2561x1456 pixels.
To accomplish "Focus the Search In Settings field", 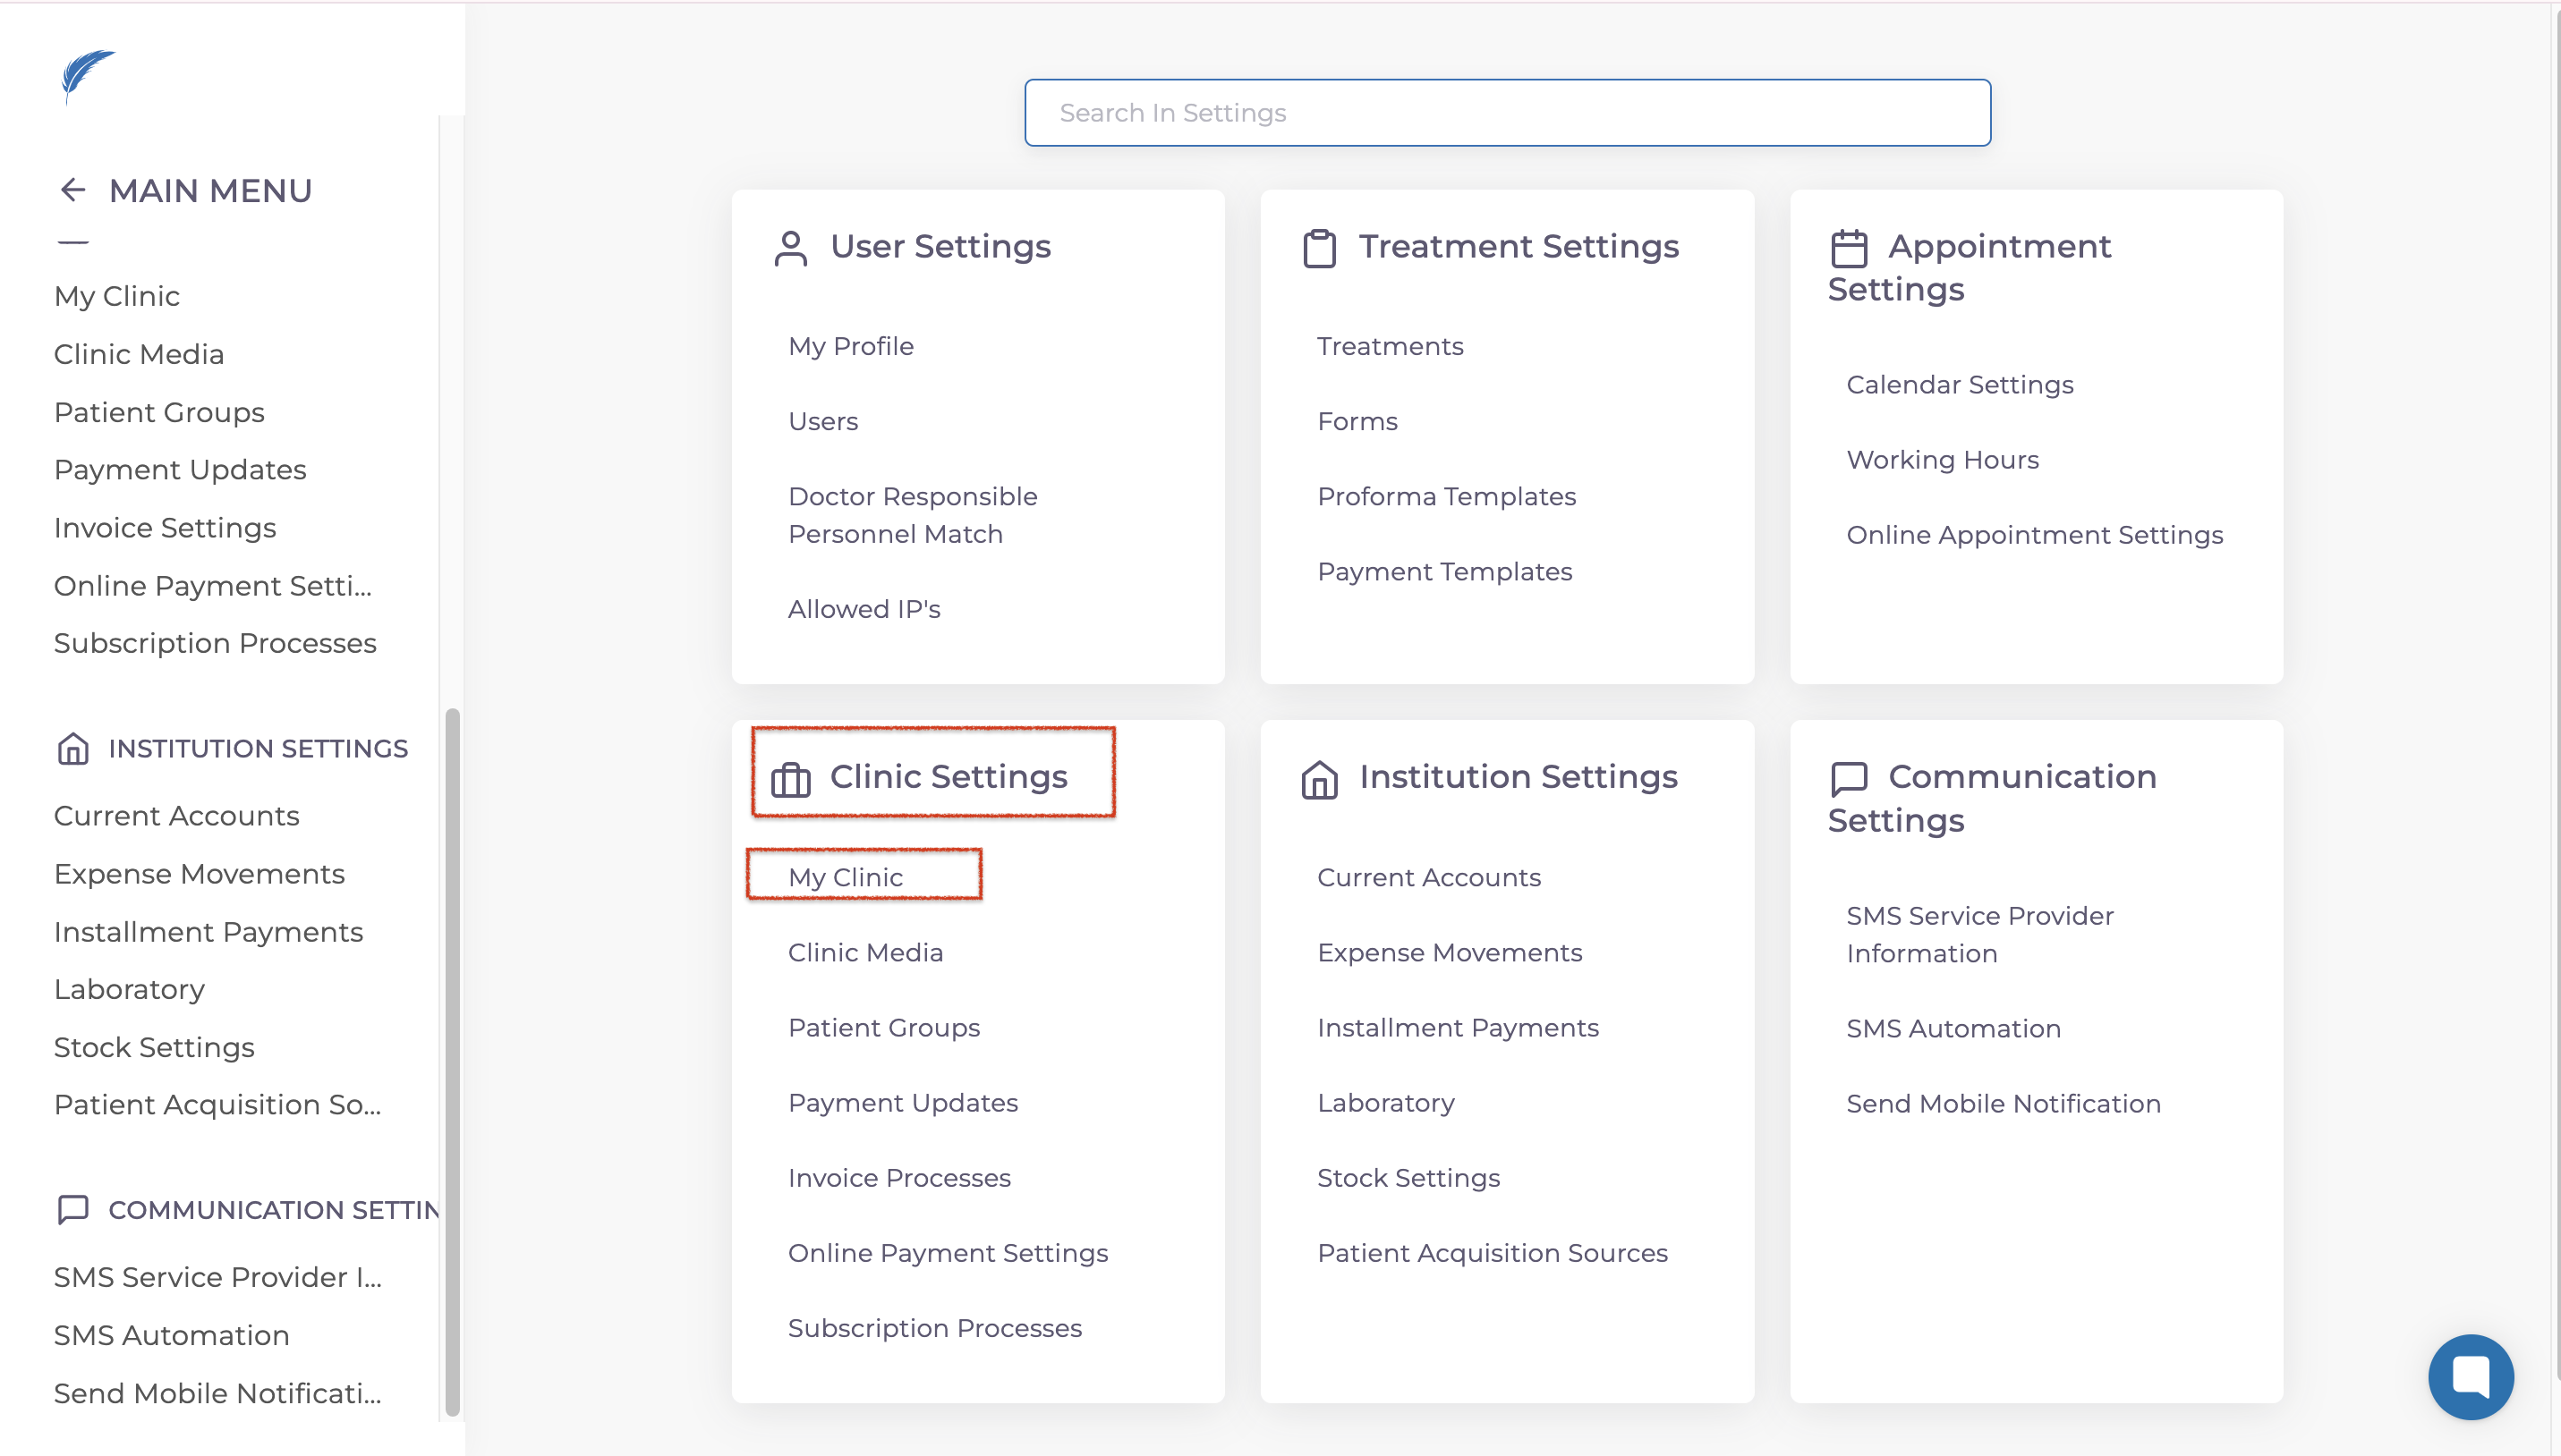I will click(1507, 113).
